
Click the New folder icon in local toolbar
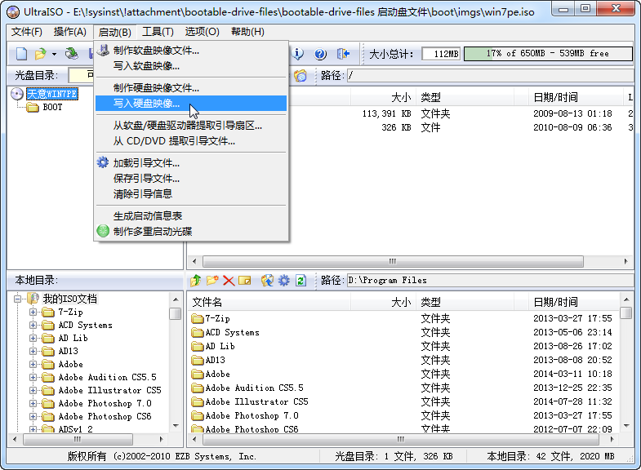(212, 281)
